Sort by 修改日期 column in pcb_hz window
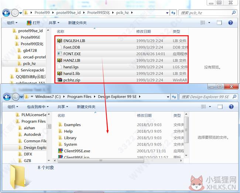 coord(143,31)
